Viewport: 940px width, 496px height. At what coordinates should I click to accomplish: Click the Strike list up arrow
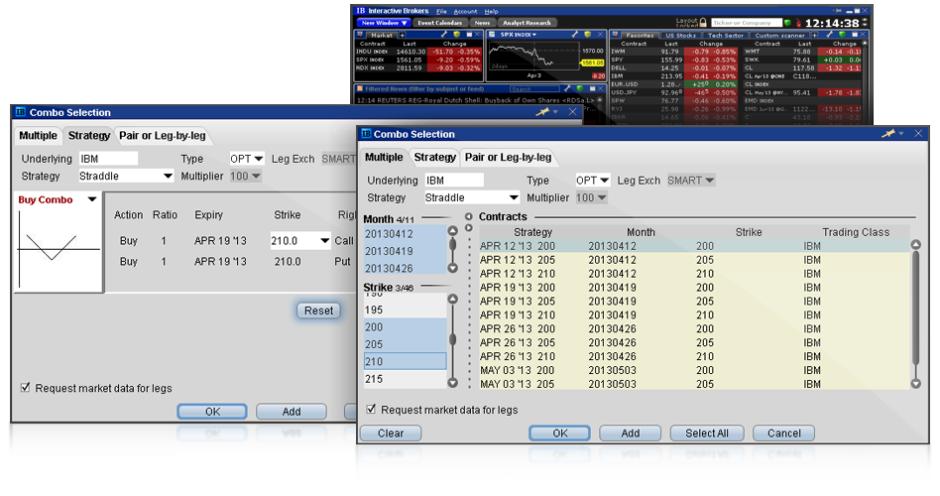click(x=452, y=299)
